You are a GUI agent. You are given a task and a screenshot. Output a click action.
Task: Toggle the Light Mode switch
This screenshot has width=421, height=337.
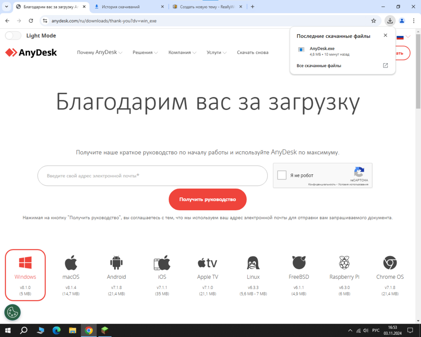click(x=13, y=35)
